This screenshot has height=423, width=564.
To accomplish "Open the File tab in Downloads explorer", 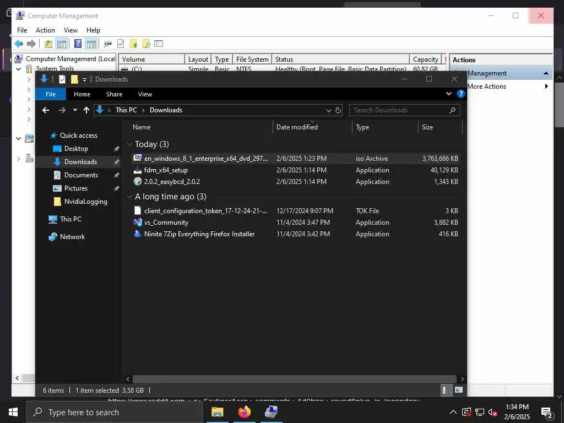I will (51, 94).
